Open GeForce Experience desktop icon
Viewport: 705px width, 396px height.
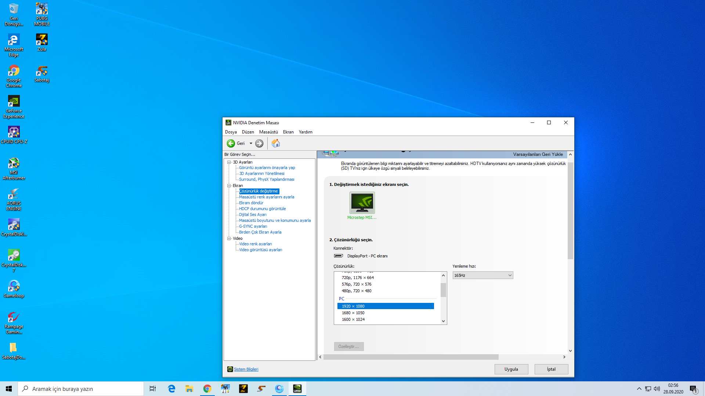[14, 107]
